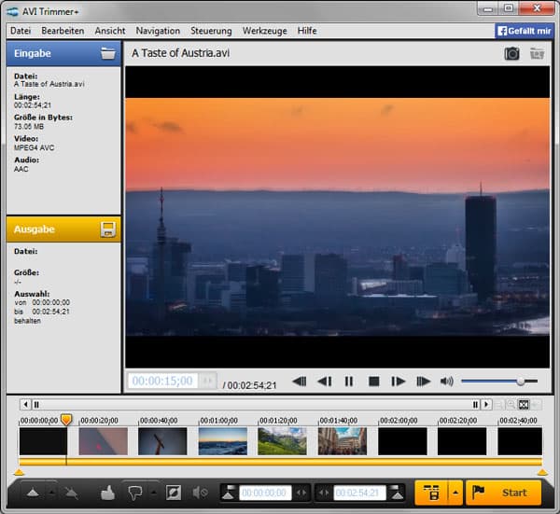
Task: Toggle the crossed-out speaker in bottom toolbar
Action: pos(200,492)
